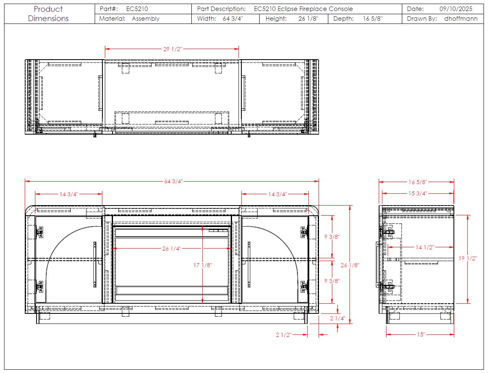Viewport: 488px width, 373px height.
Task: Select the 26 1/4" fireplace width dimension
Action: pyautogui.click(x=171, y=249)
